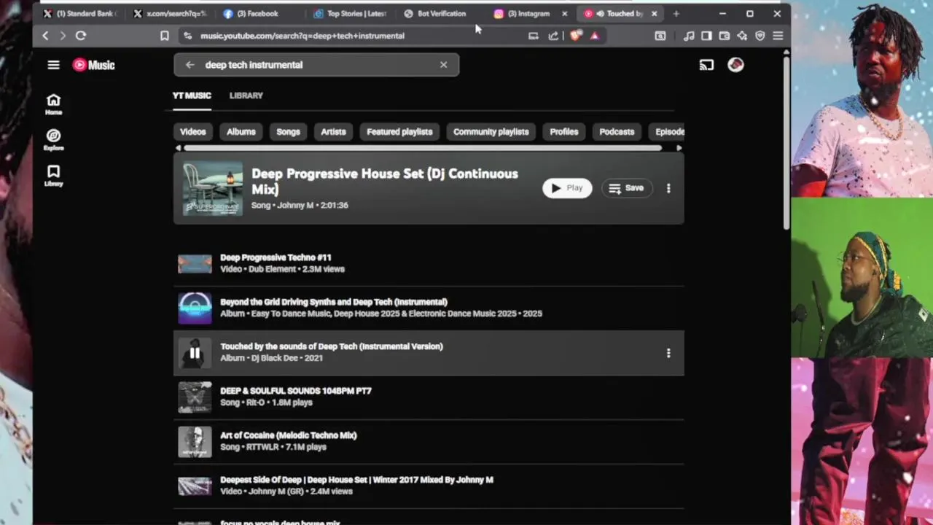
Task: Switch to the Standard Bank browser tab
Action: pyautogui.click(x=82, y=13)
